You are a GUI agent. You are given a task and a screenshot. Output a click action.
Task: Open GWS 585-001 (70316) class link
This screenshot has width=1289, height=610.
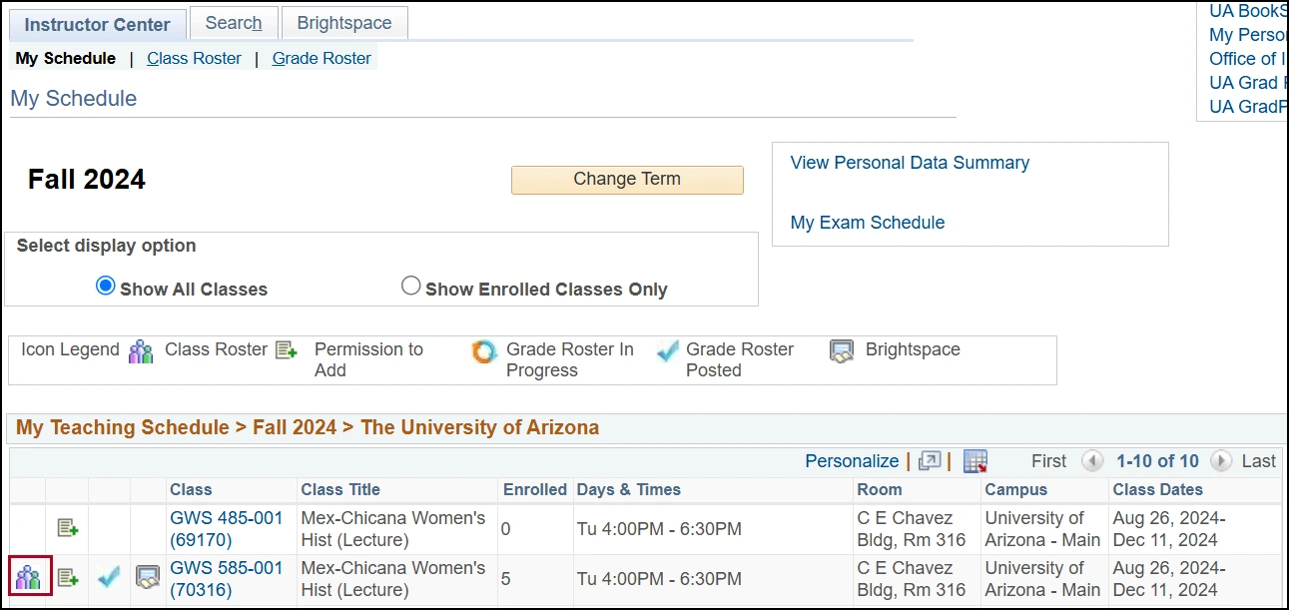pyautogui.click(x=227, y=579)
